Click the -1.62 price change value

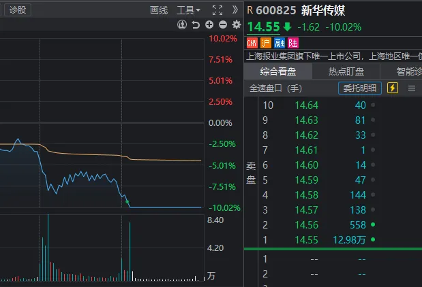click(308, 27)
